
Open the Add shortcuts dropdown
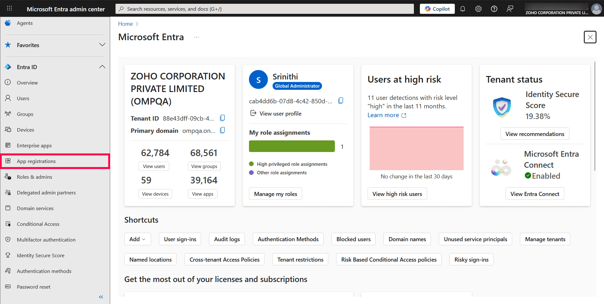[x=137, y=239]
